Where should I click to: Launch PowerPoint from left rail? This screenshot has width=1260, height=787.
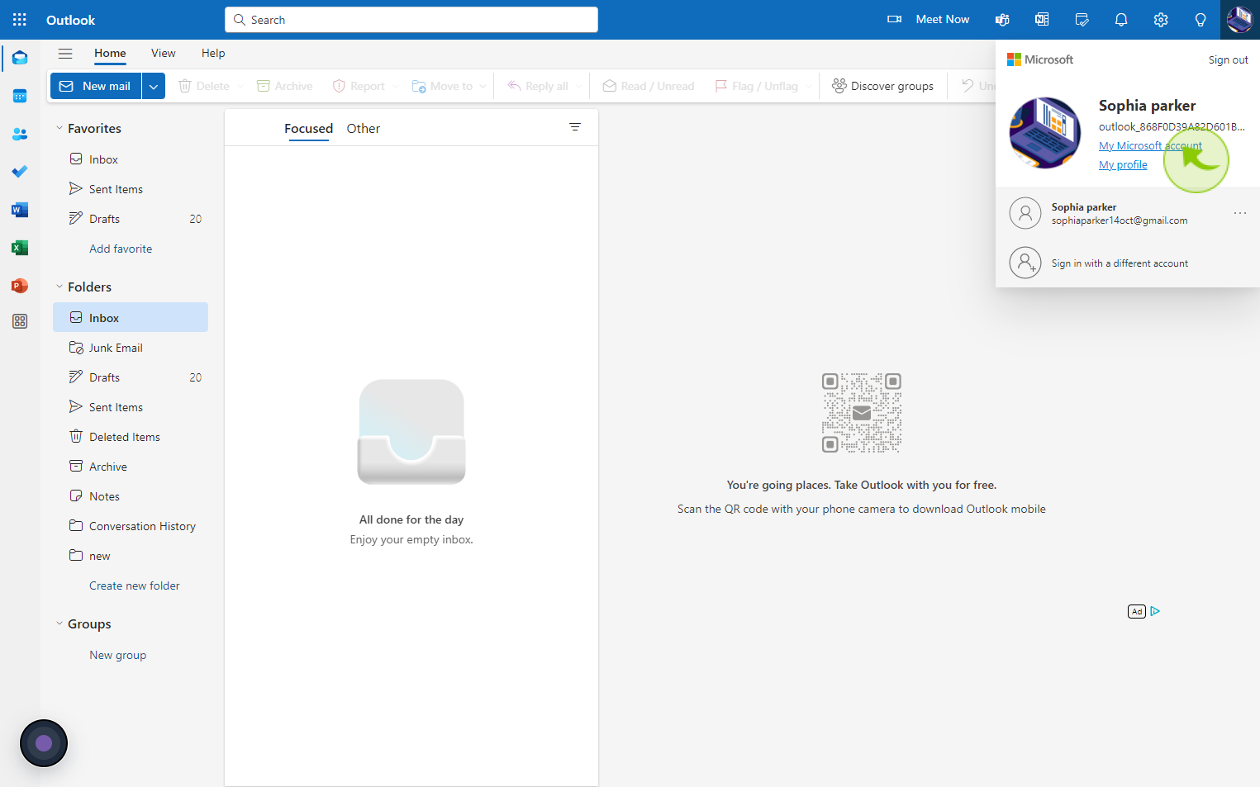[x=20, y=286]
